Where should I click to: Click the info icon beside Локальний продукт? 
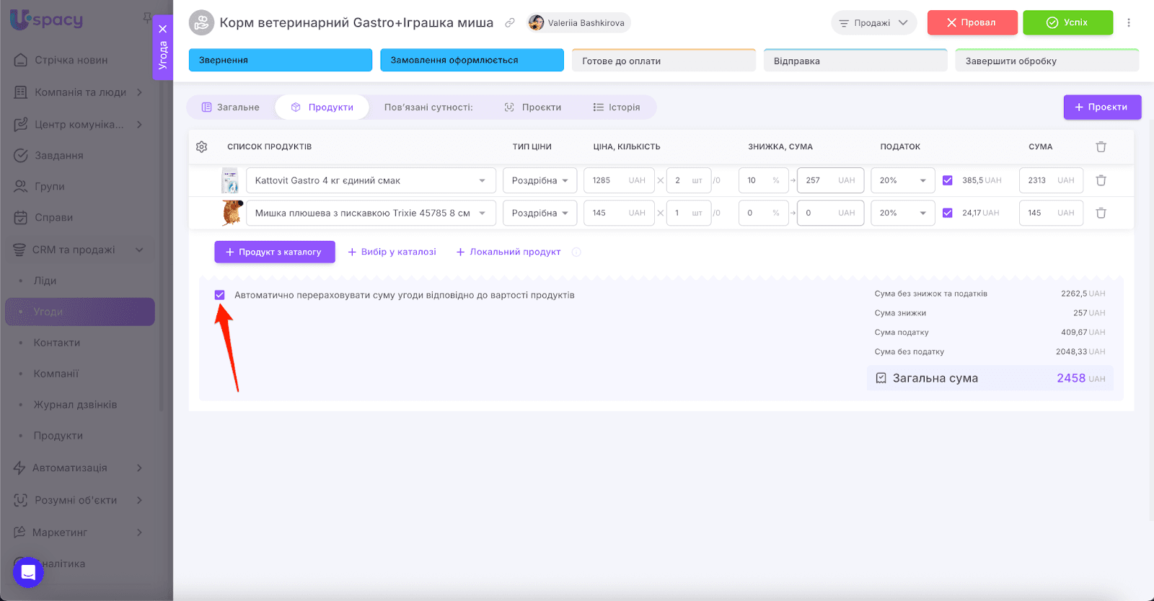pos(576,252)
